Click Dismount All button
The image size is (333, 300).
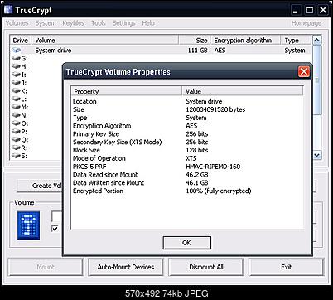[206, 267]
